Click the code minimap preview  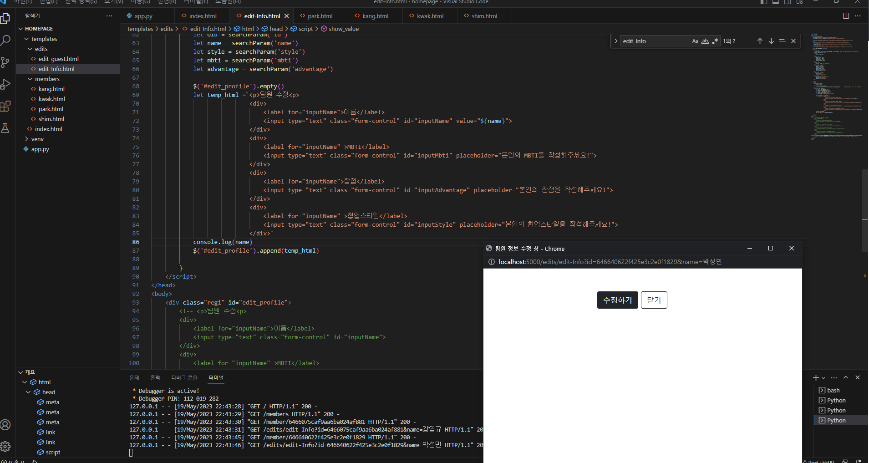point(836,86)
